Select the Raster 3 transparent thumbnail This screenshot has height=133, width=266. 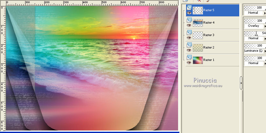(198, 35)
